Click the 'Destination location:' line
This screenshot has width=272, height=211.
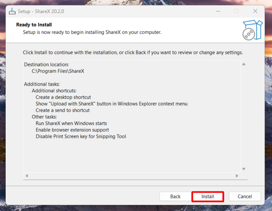(46, 64)
